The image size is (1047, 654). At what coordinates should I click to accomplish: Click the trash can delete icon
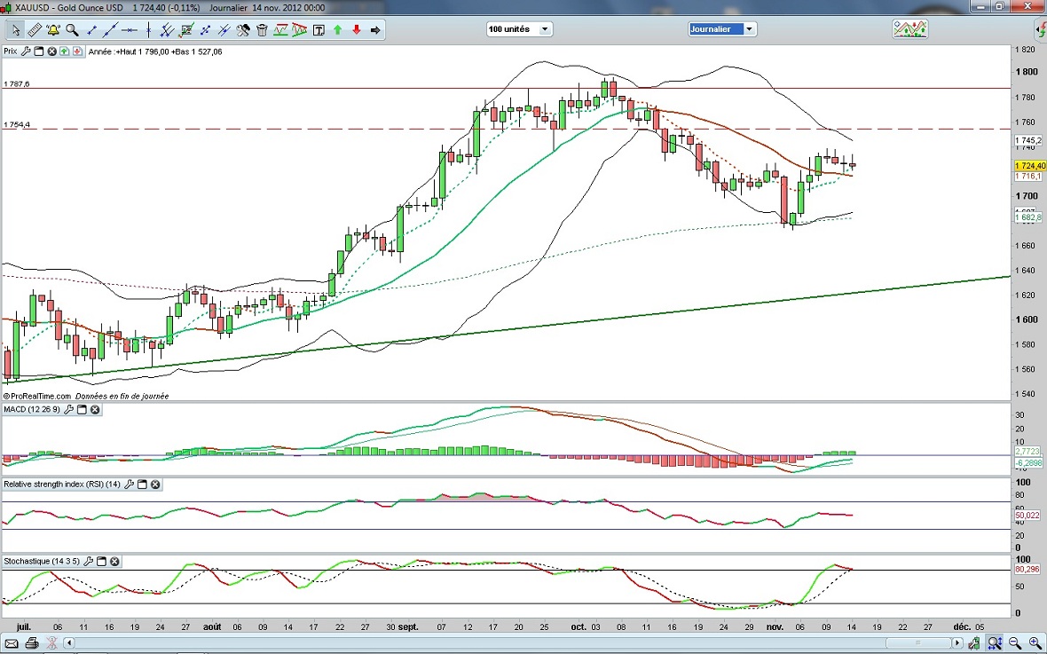click(x=262, y=30)
